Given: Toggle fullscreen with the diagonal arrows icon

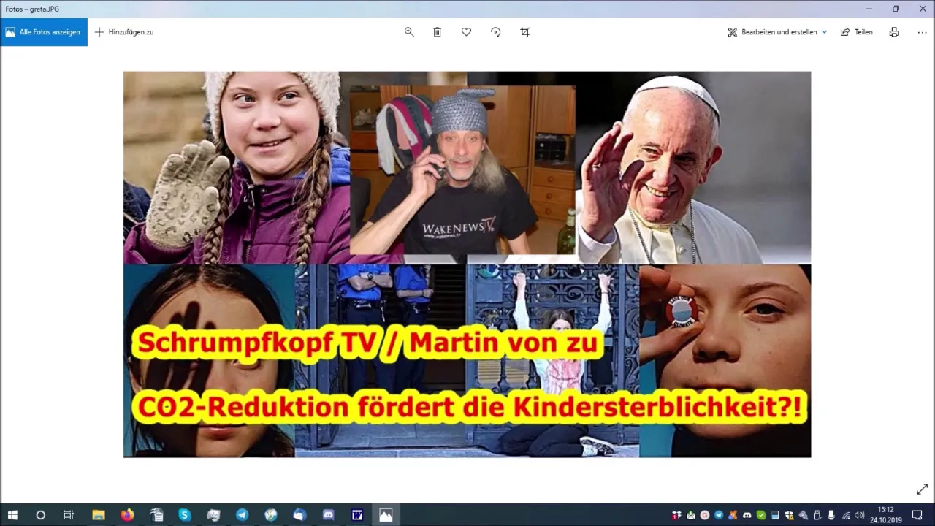Looking at the screenshot, I should pos(922,489).
